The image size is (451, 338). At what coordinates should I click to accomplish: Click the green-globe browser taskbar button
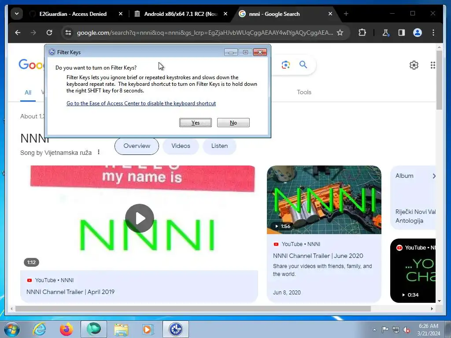click(x=94, y=329)
